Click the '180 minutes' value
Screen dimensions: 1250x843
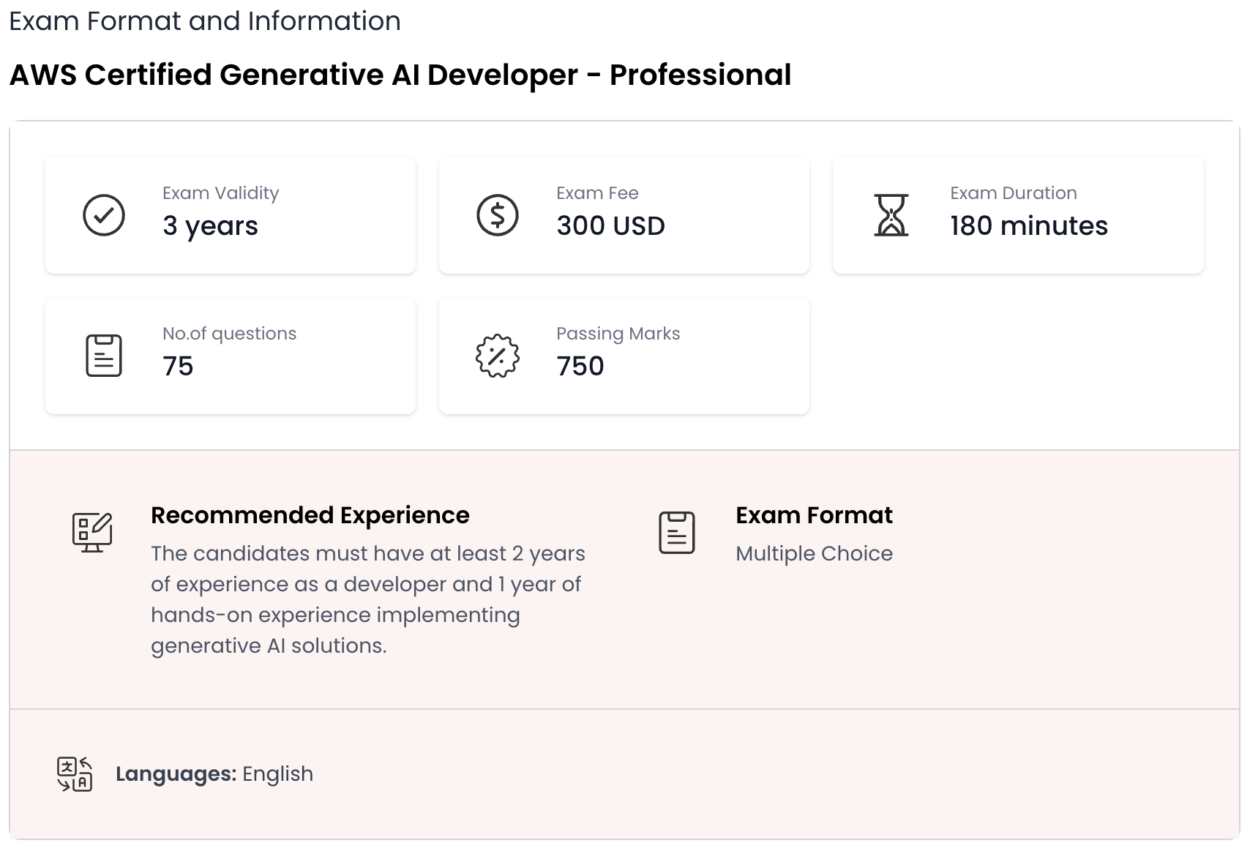1029,225
